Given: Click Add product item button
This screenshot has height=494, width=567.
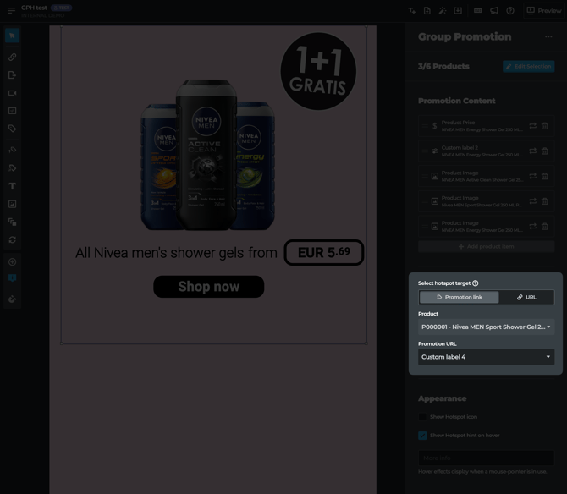Looking at the screenshot, I should click(x=486, y=246).
